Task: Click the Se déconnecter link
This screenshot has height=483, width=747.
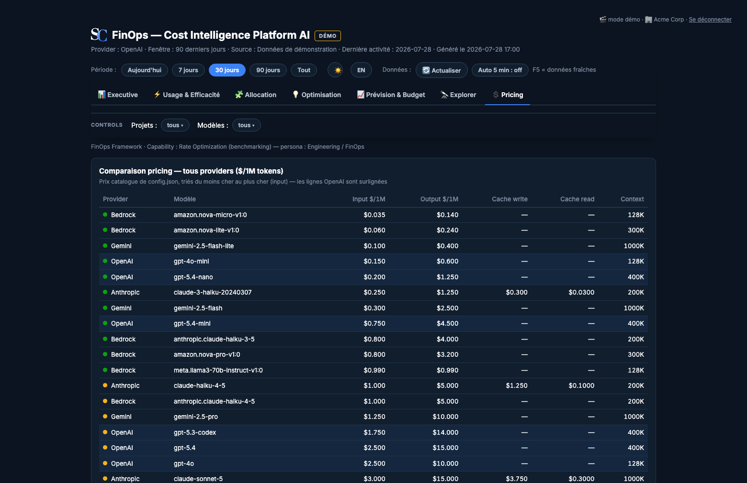Action: pos(710,20)
